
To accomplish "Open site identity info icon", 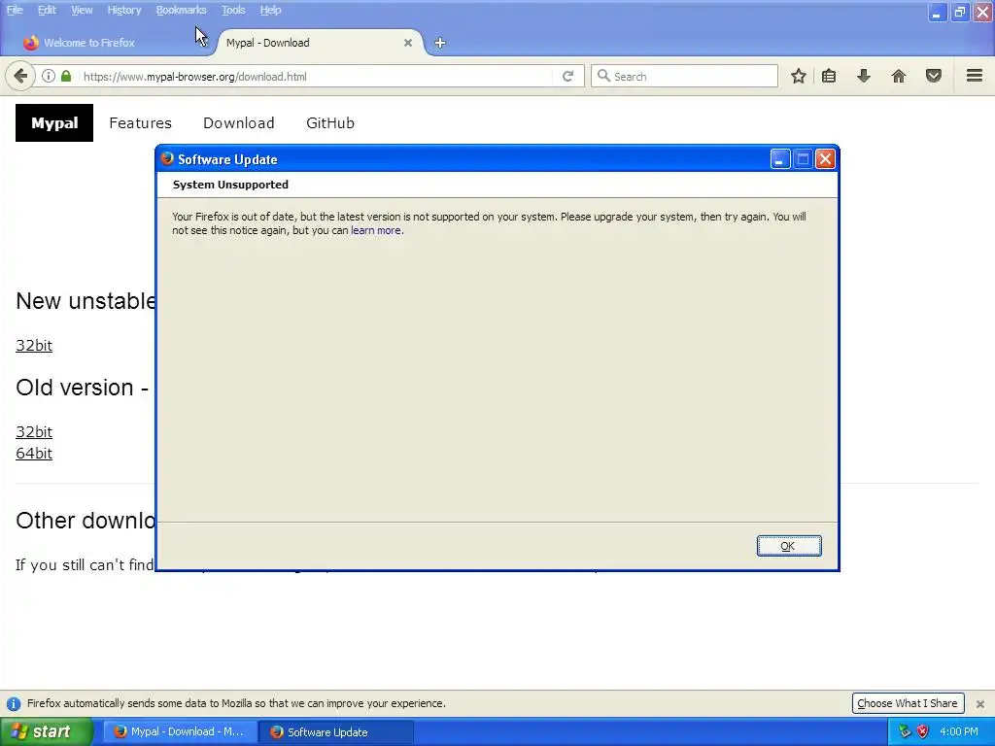I will point(49,76).
